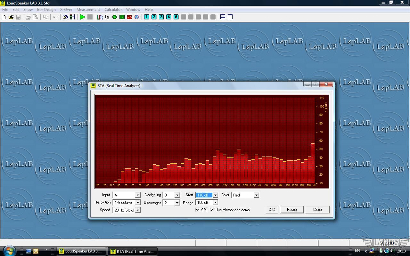Click the Undo arrow toolbar icon
This screenshot has width=410, height=256.
point(55,17)
